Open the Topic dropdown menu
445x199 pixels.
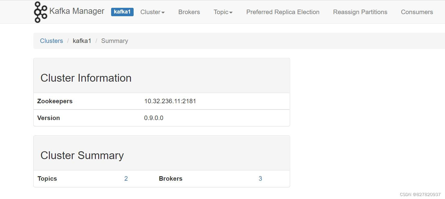[223, 12]
